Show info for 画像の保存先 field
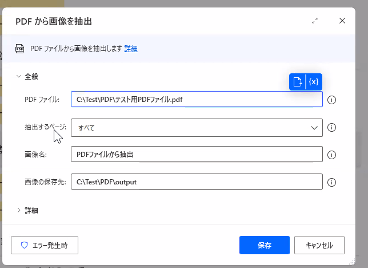This screenshot has height=268, width=368. point(331,182)
